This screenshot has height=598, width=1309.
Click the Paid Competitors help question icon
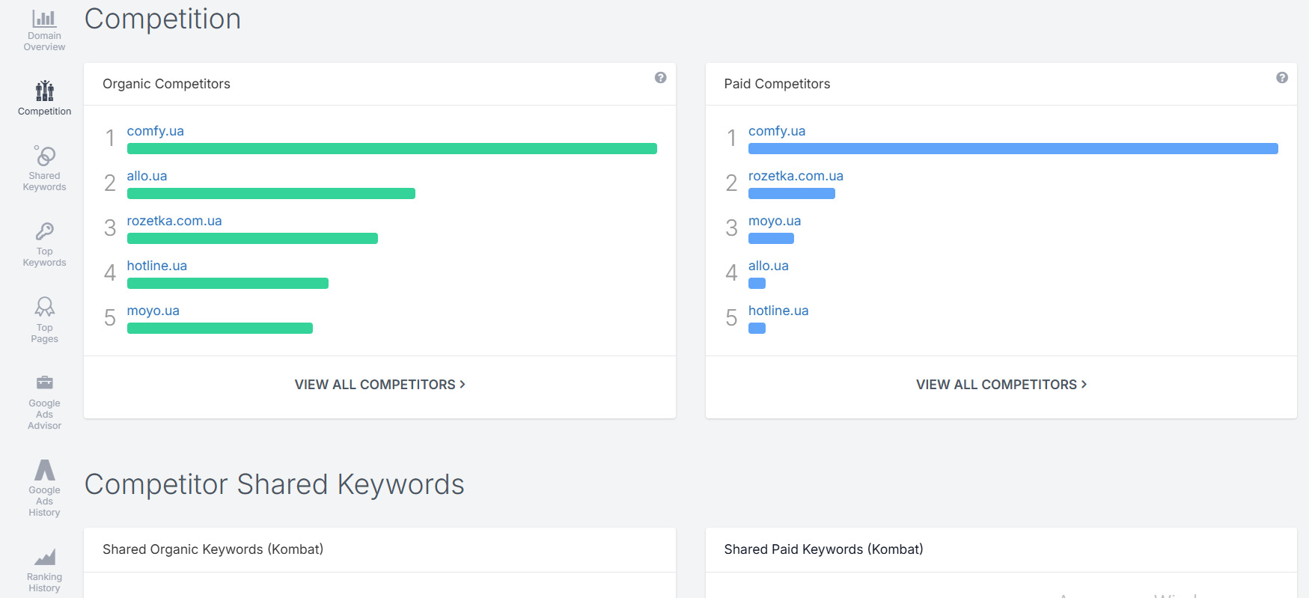click(x=1282, y=77)
